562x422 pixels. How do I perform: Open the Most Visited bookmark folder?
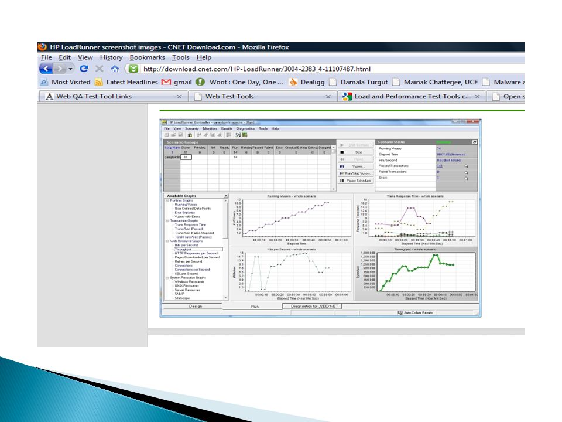point(65,82)
